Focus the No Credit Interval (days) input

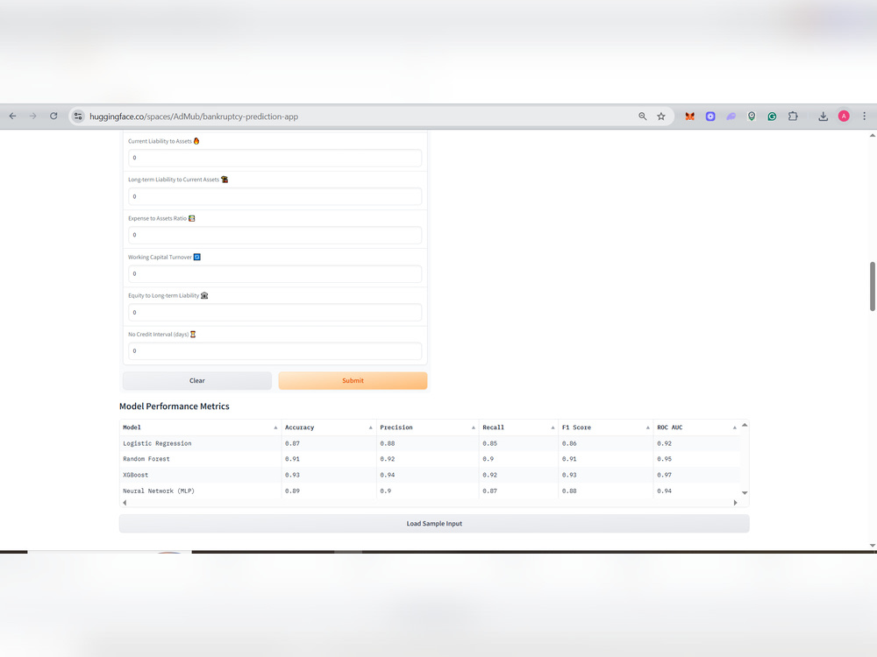(x=275, y=351)
